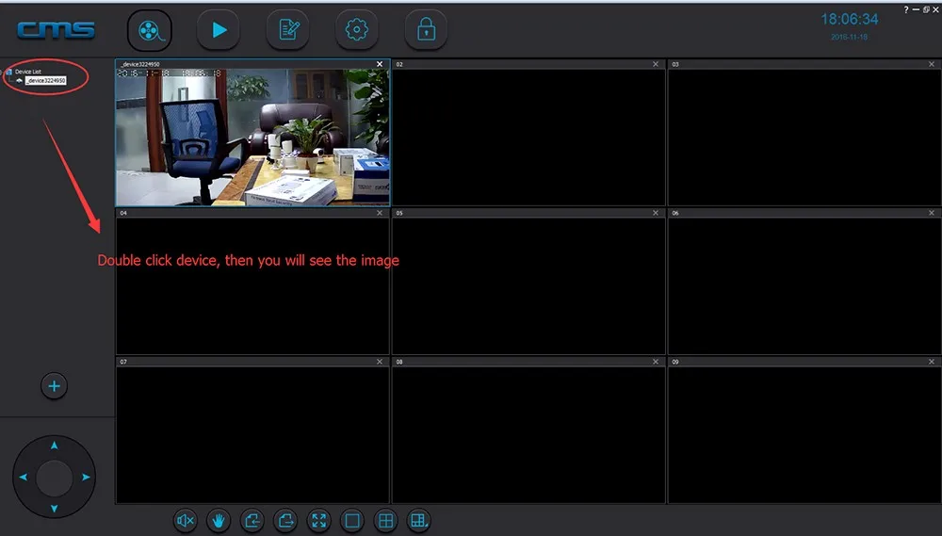The width and height of the screenshot is (942, 536).
Task: Select empty video window 05
Action: coord(528,286)
